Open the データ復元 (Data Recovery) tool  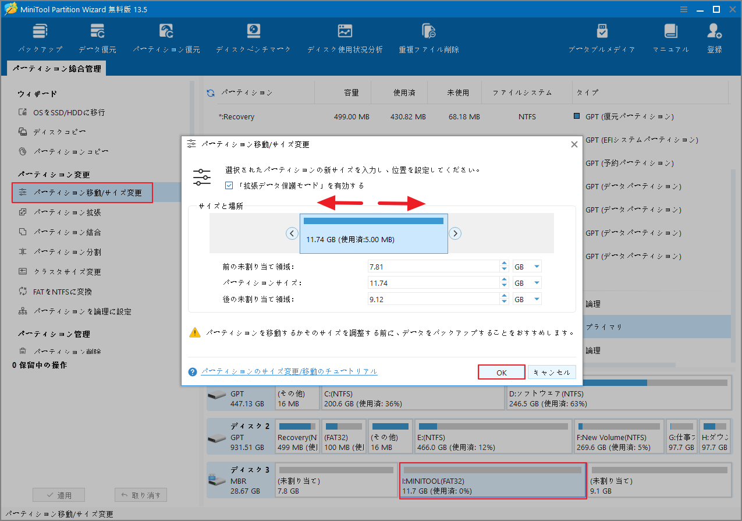pos(97,37)
